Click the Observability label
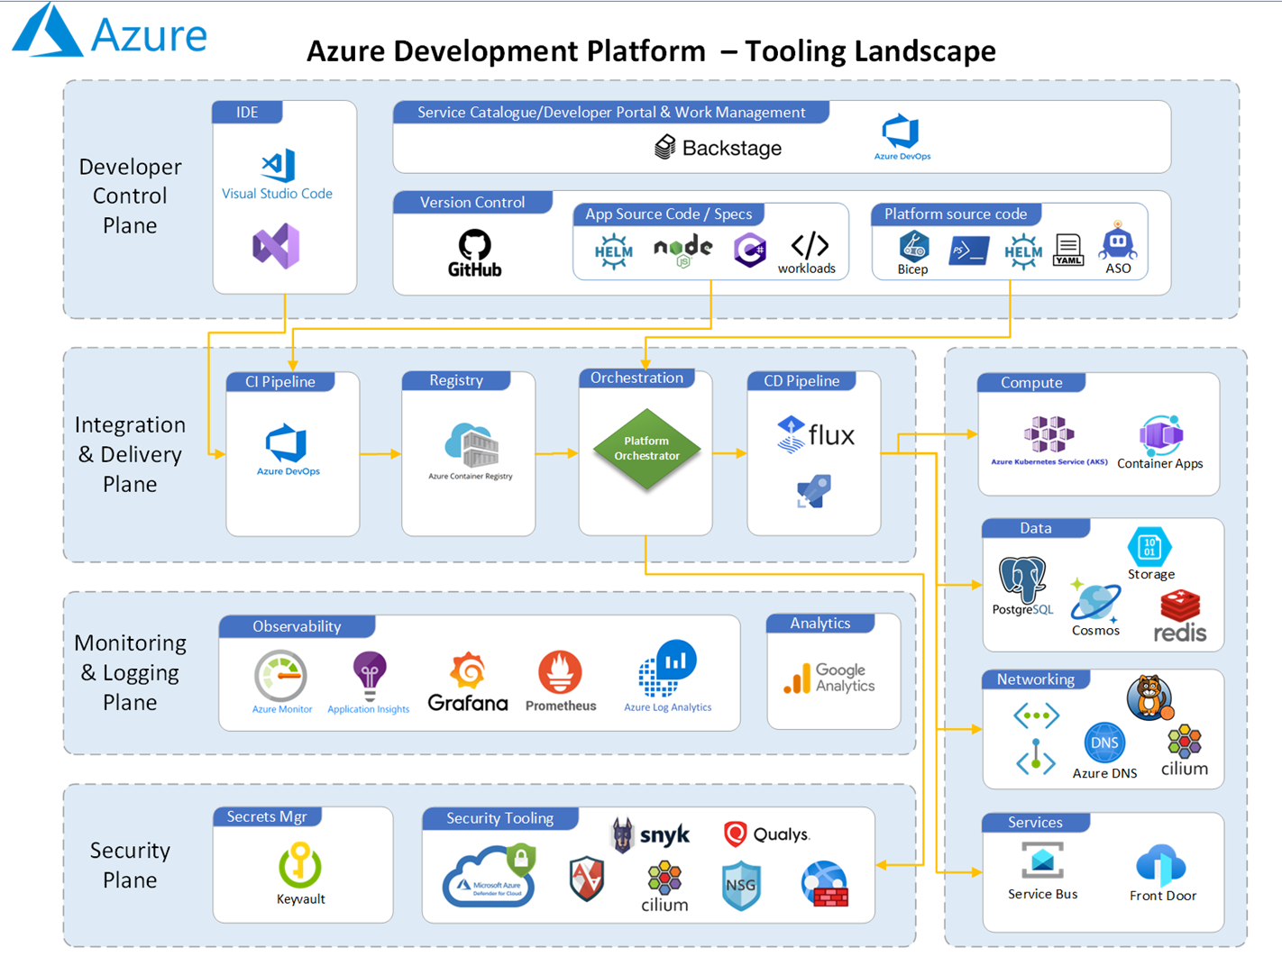Viewport: 1282px width, 975px height. point(297,626)
